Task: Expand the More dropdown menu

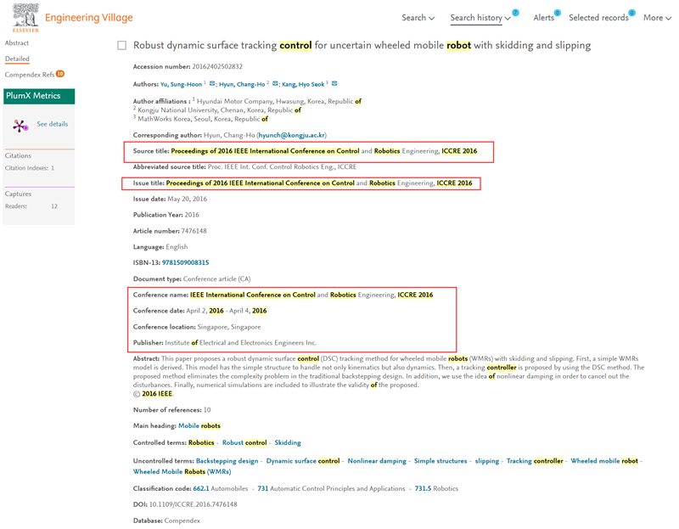Action: pos(657,18)
